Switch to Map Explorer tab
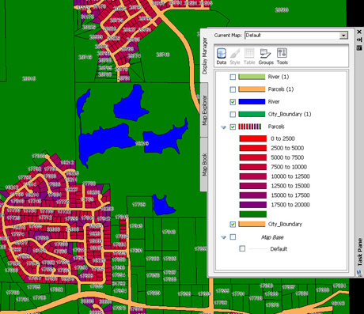 [x=204, y=110]
